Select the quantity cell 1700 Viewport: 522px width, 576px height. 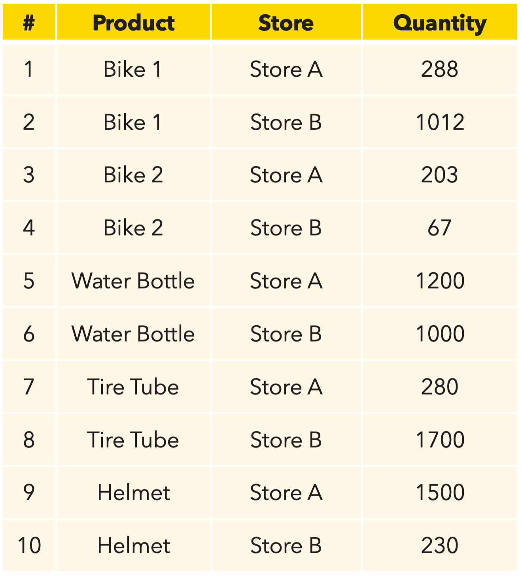439,440
